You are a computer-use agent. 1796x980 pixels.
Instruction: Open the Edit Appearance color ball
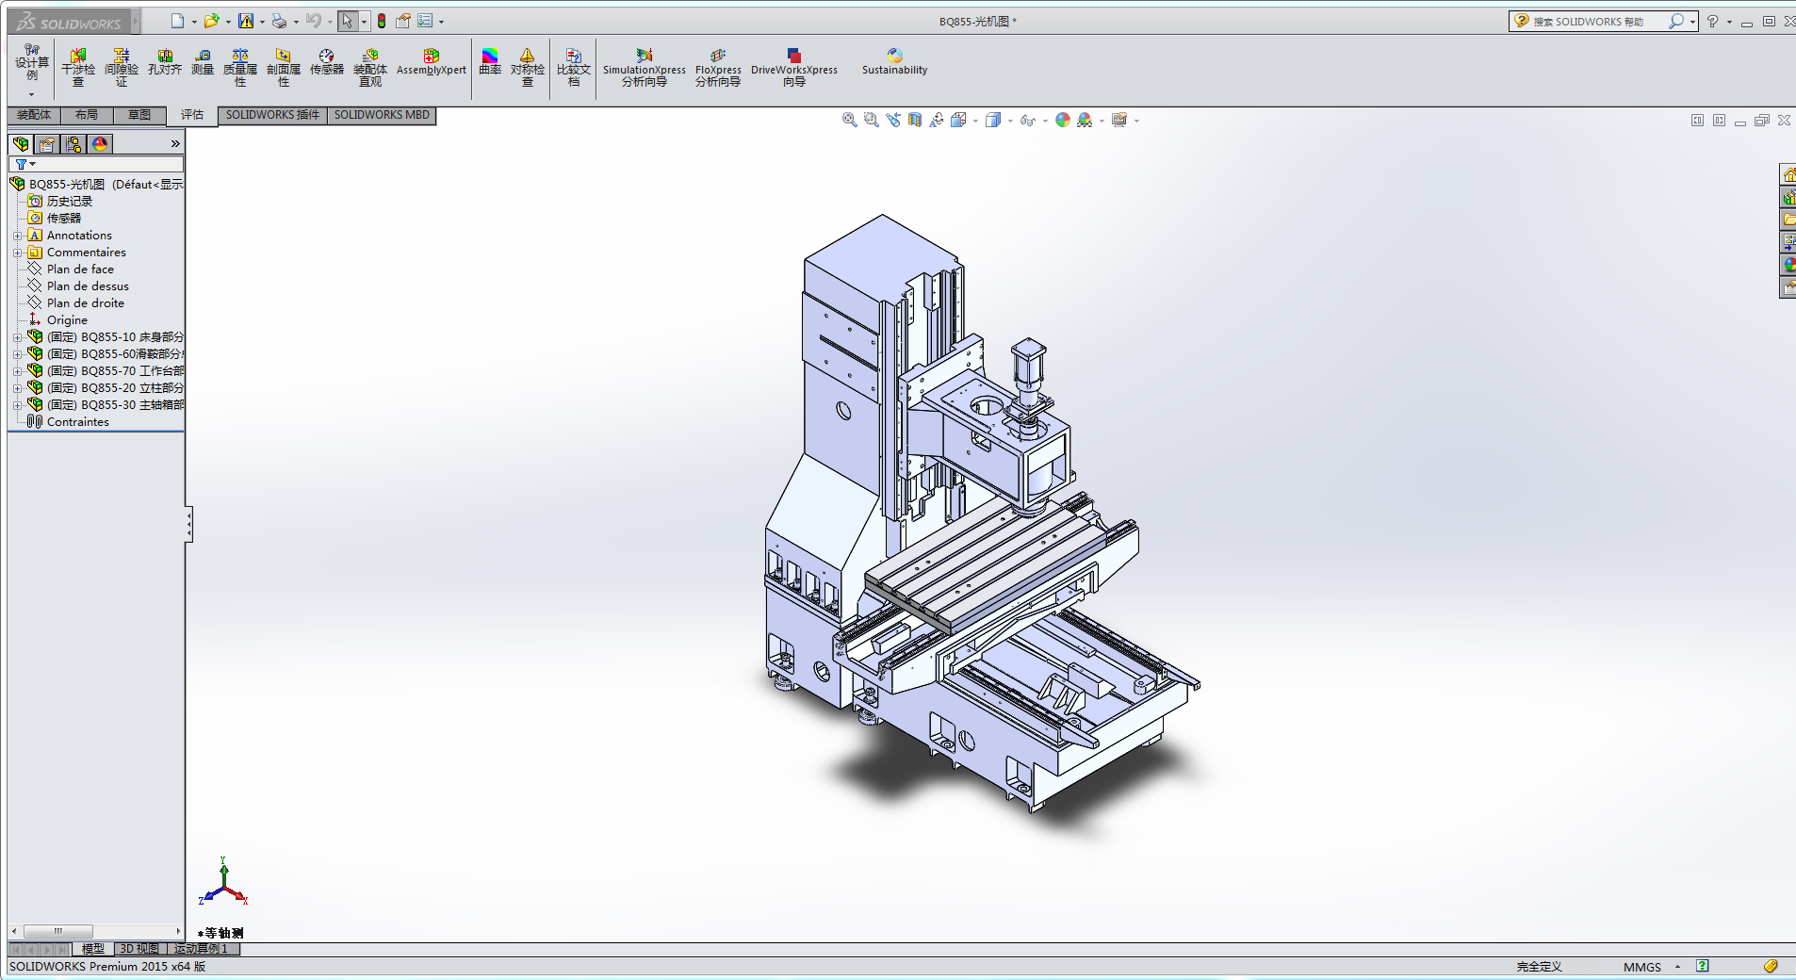(1063, 120)
